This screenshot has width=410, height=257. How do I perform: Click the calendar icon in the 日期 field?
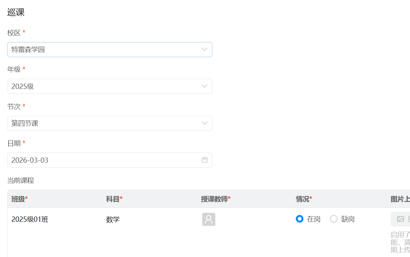coord(204,160)
